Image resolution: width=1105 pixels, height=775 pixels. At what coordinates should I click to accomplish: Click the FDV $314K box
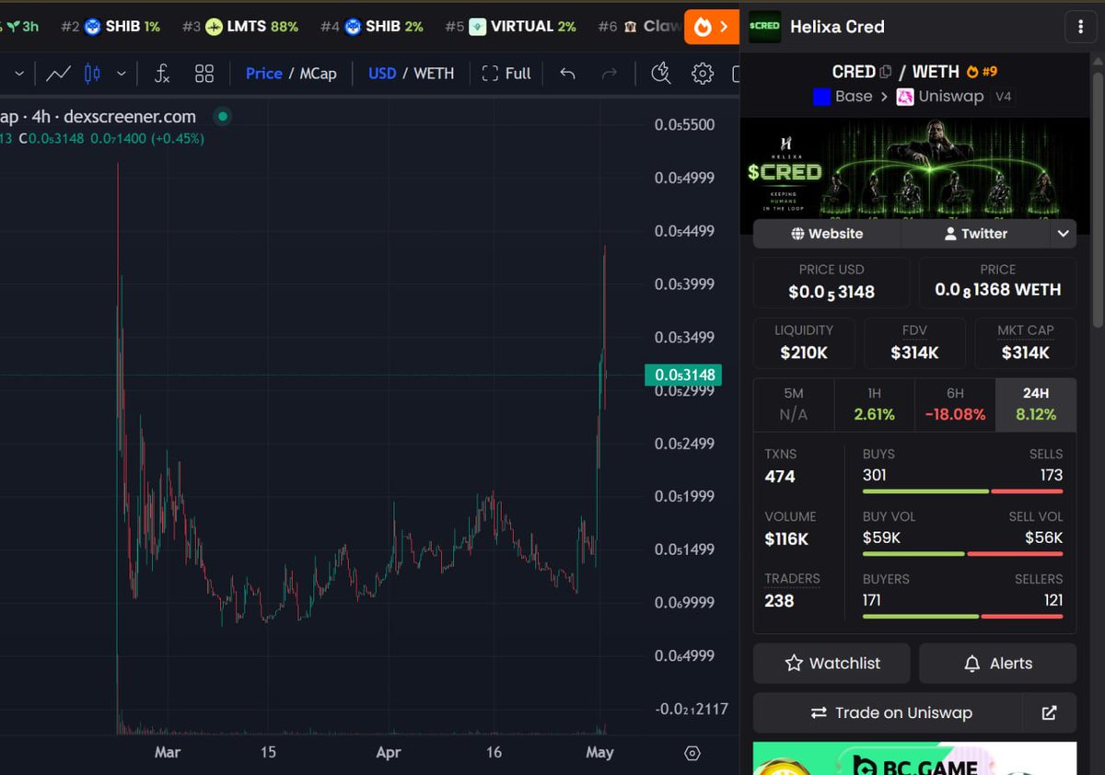tap(914, 342)
